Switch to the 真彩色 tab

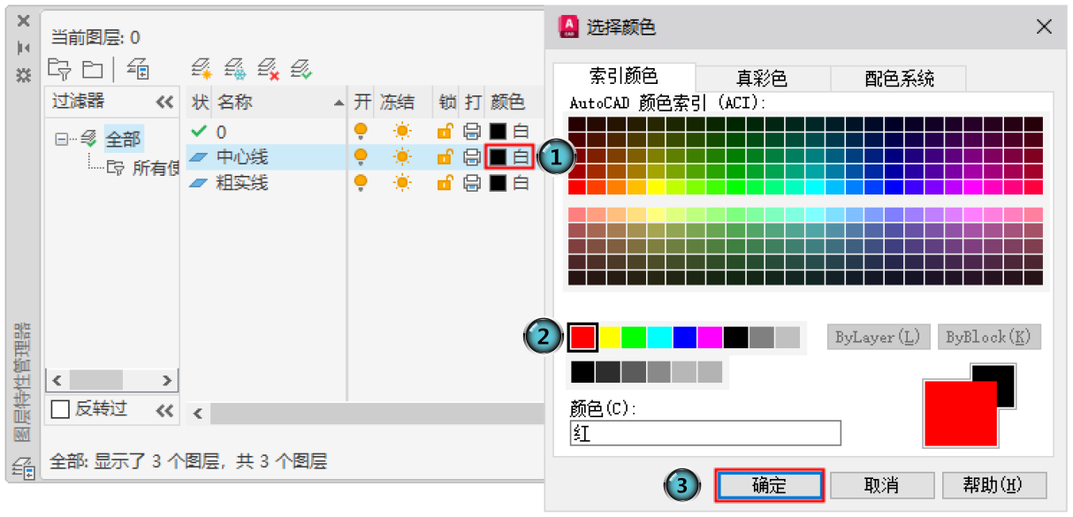point(761,78)
